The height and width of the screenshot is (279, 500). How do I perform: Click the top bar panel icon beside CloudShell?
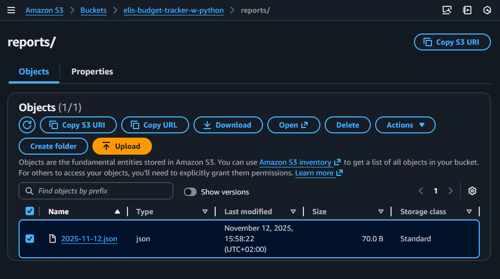[x=467, y=10]
